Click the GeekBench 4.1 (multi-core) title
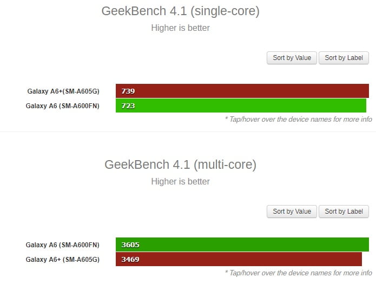 coord(180,164)
